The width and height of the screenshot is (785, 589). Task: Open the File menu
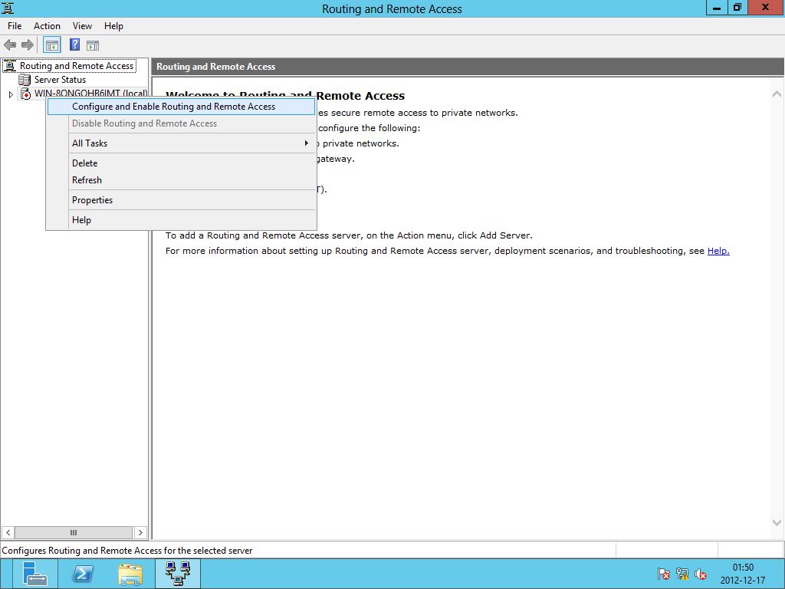pyautogui.click(x=15, y=26)
